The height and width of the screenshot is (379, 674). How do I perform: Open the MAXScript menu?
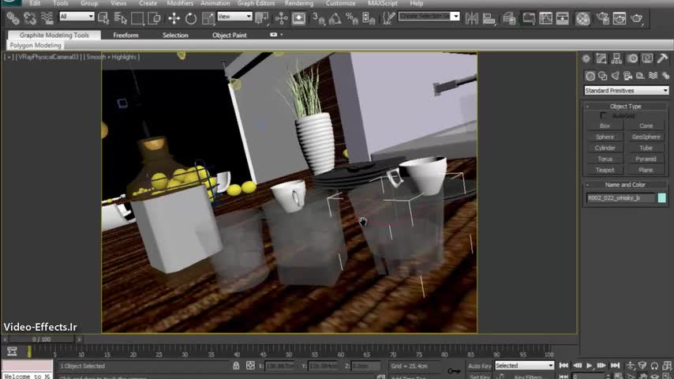pyautogui.click(x=383, y=3)
